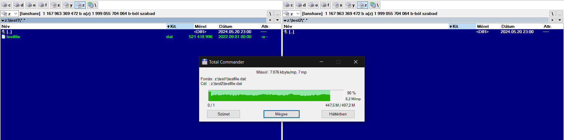Image resolution: width=564 pixels, height=140 pixels.
Task: Sort left panel by Név column
Action: coord(83,26)
